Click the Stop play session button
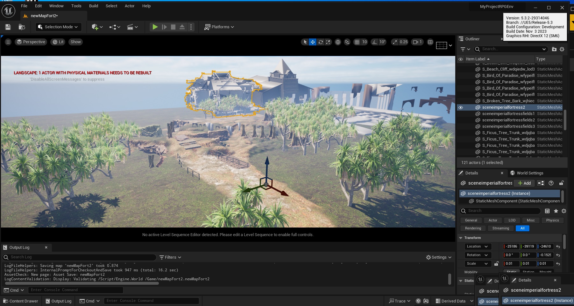 (173, 27)
